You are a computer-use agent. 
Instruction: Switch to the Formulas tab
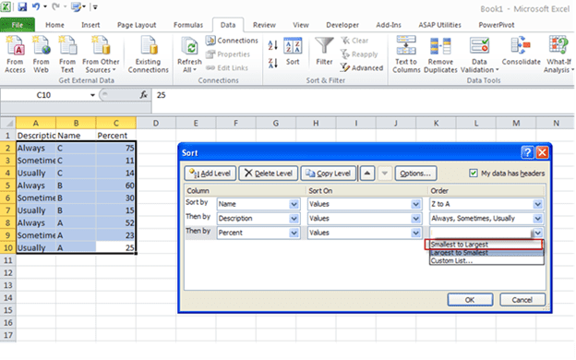point(188,25)
